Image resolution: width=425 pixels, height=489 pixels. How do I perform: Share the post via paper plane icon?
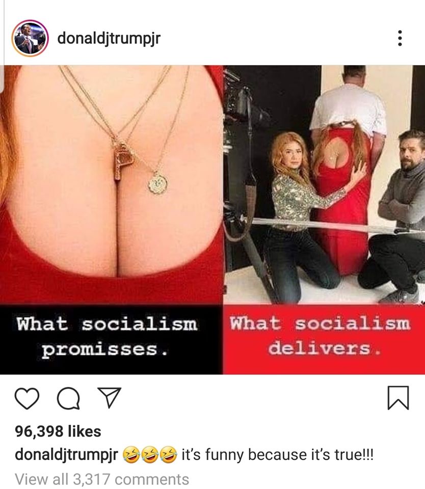click(x=109, y=397)
